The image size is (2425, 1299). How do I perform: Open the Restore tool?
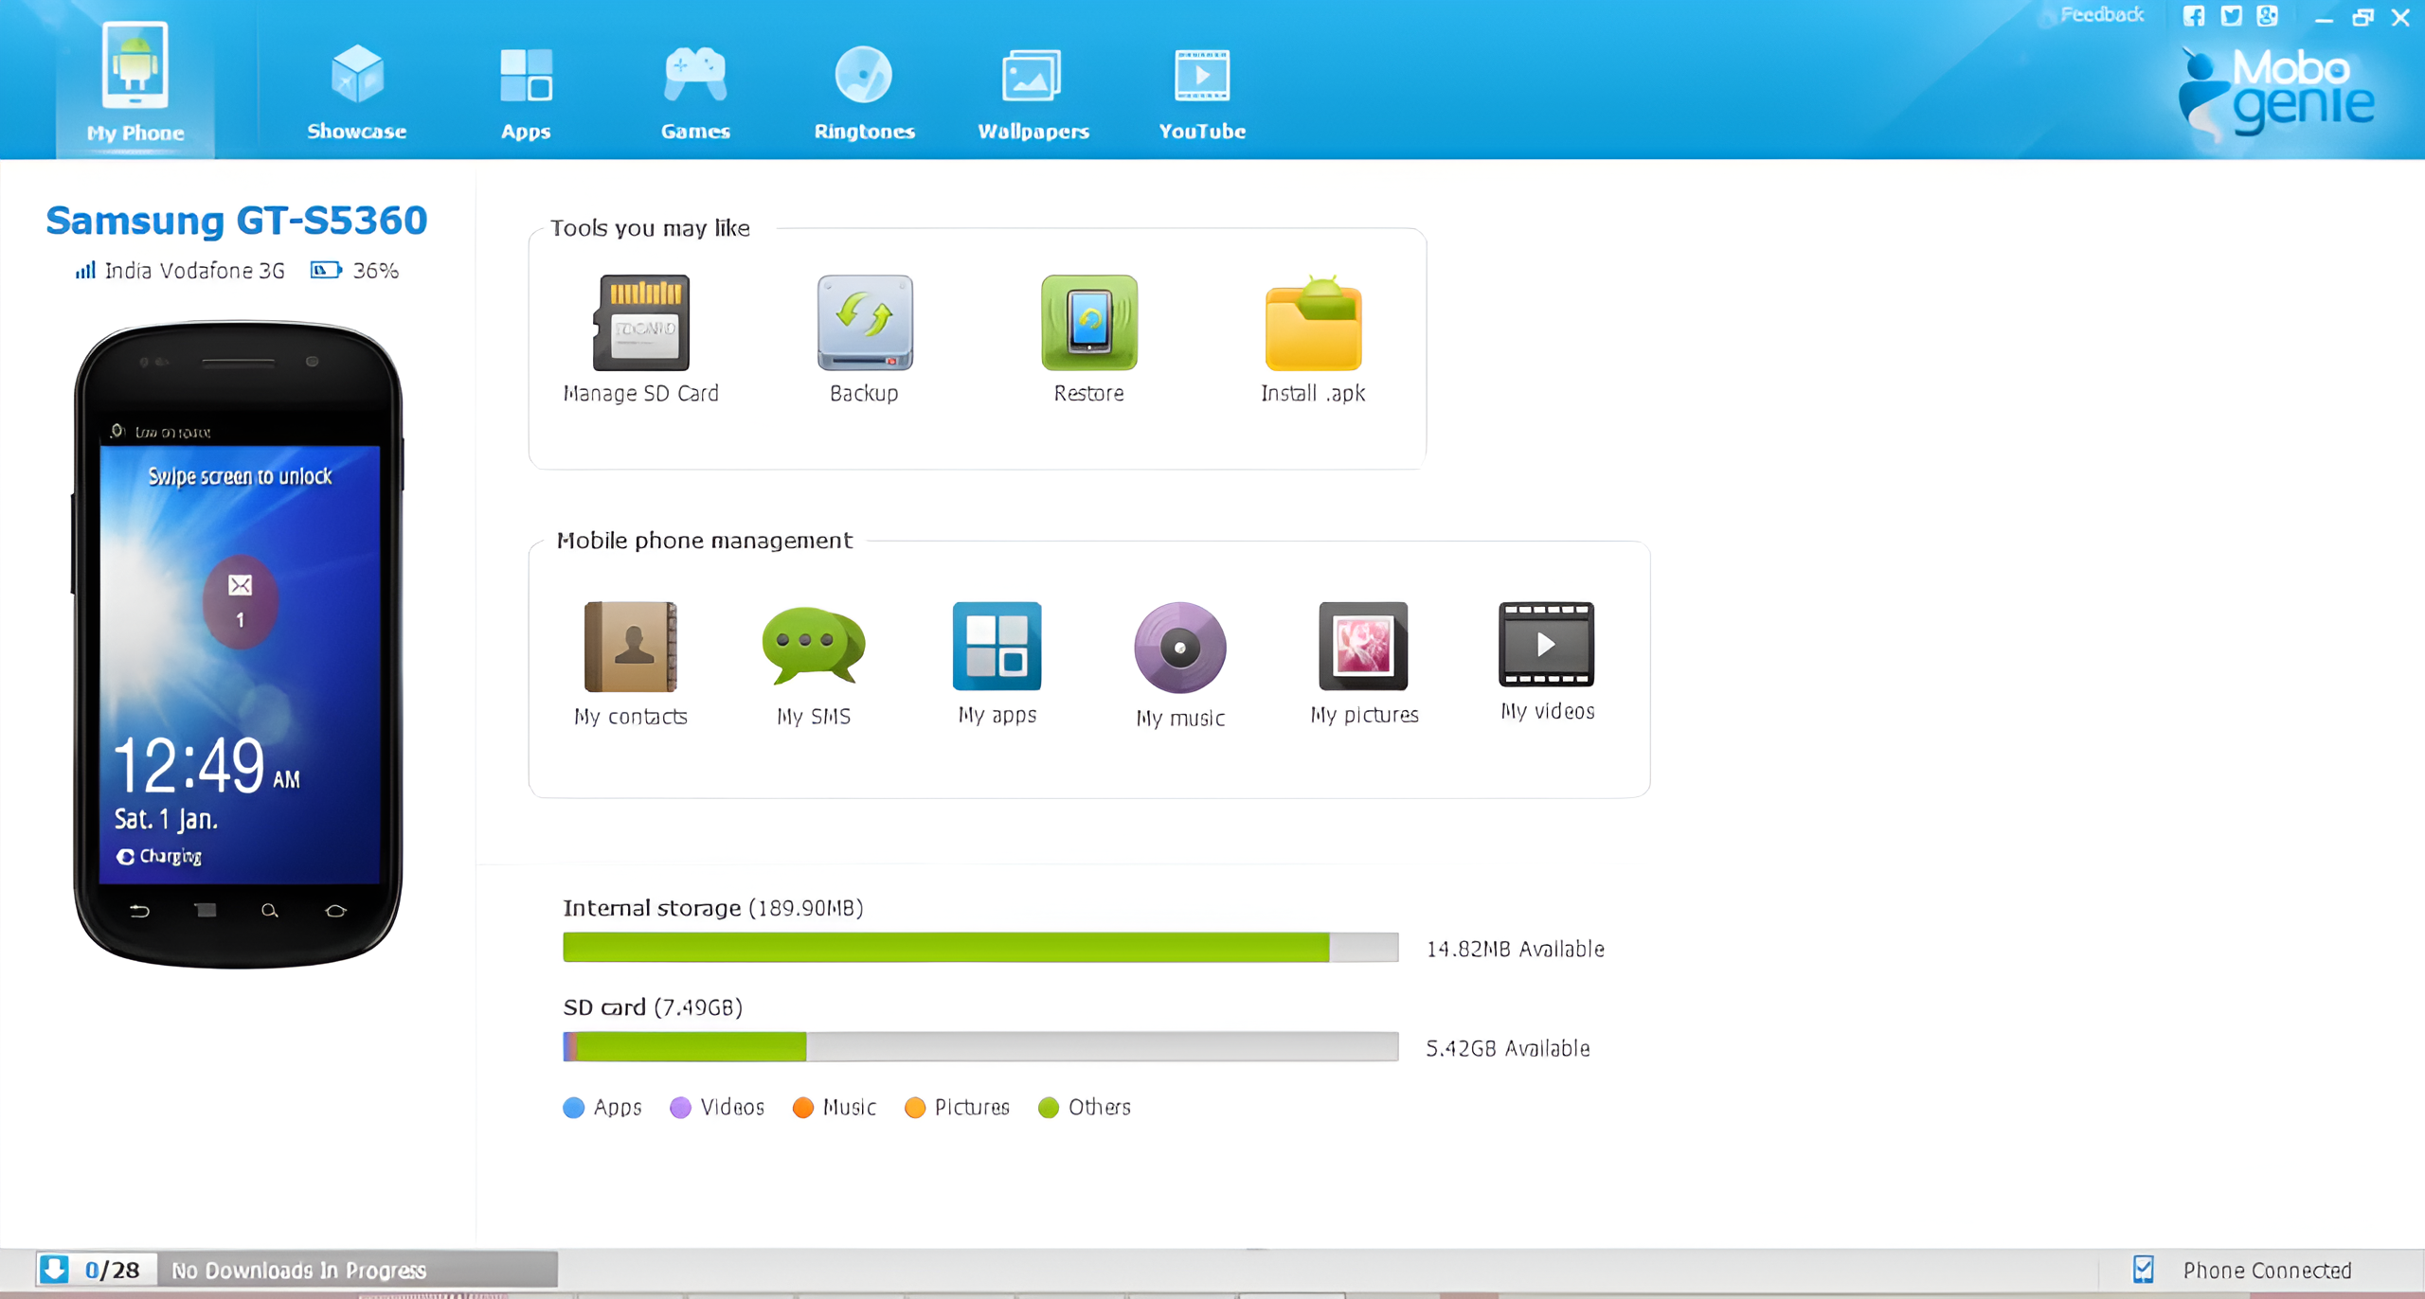[x=1088, y=324]
